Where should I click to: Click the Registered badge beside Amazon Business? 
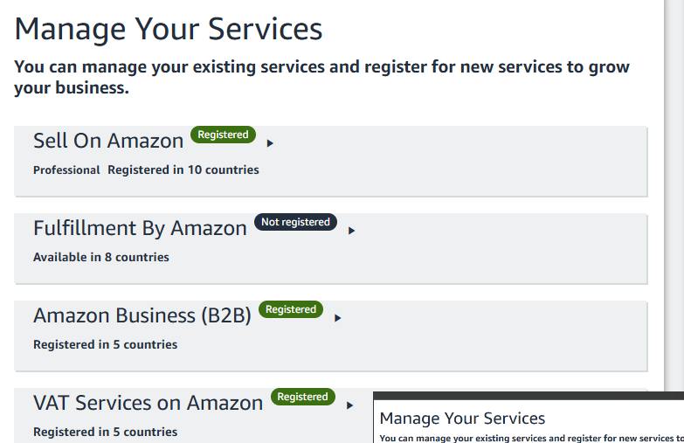point(291,309)
